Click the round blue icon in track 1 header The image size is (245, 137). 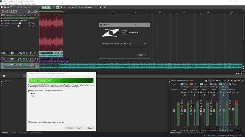click(x=28, y=15)
